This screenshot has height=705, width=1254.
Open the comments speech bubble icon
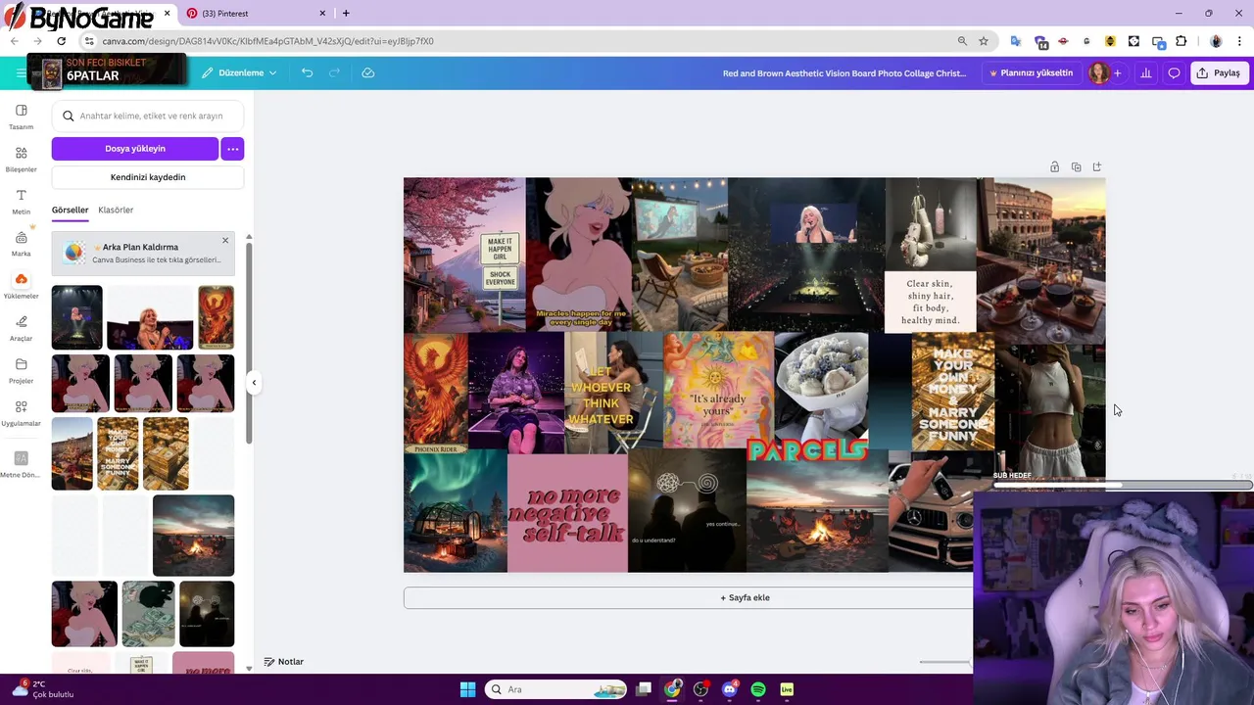(1174, 72)
